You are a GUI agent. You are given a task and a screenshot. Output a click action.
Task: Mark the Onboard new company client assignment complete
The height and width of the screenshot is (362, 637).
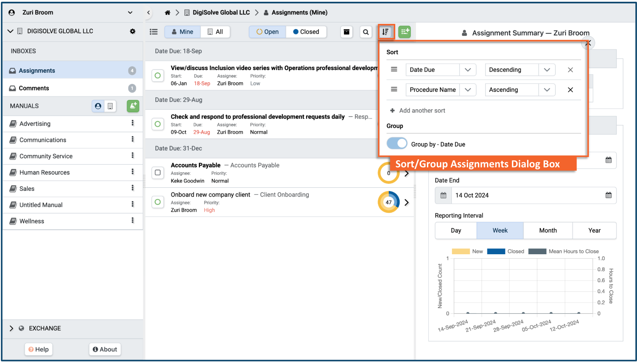coord(157,202)
